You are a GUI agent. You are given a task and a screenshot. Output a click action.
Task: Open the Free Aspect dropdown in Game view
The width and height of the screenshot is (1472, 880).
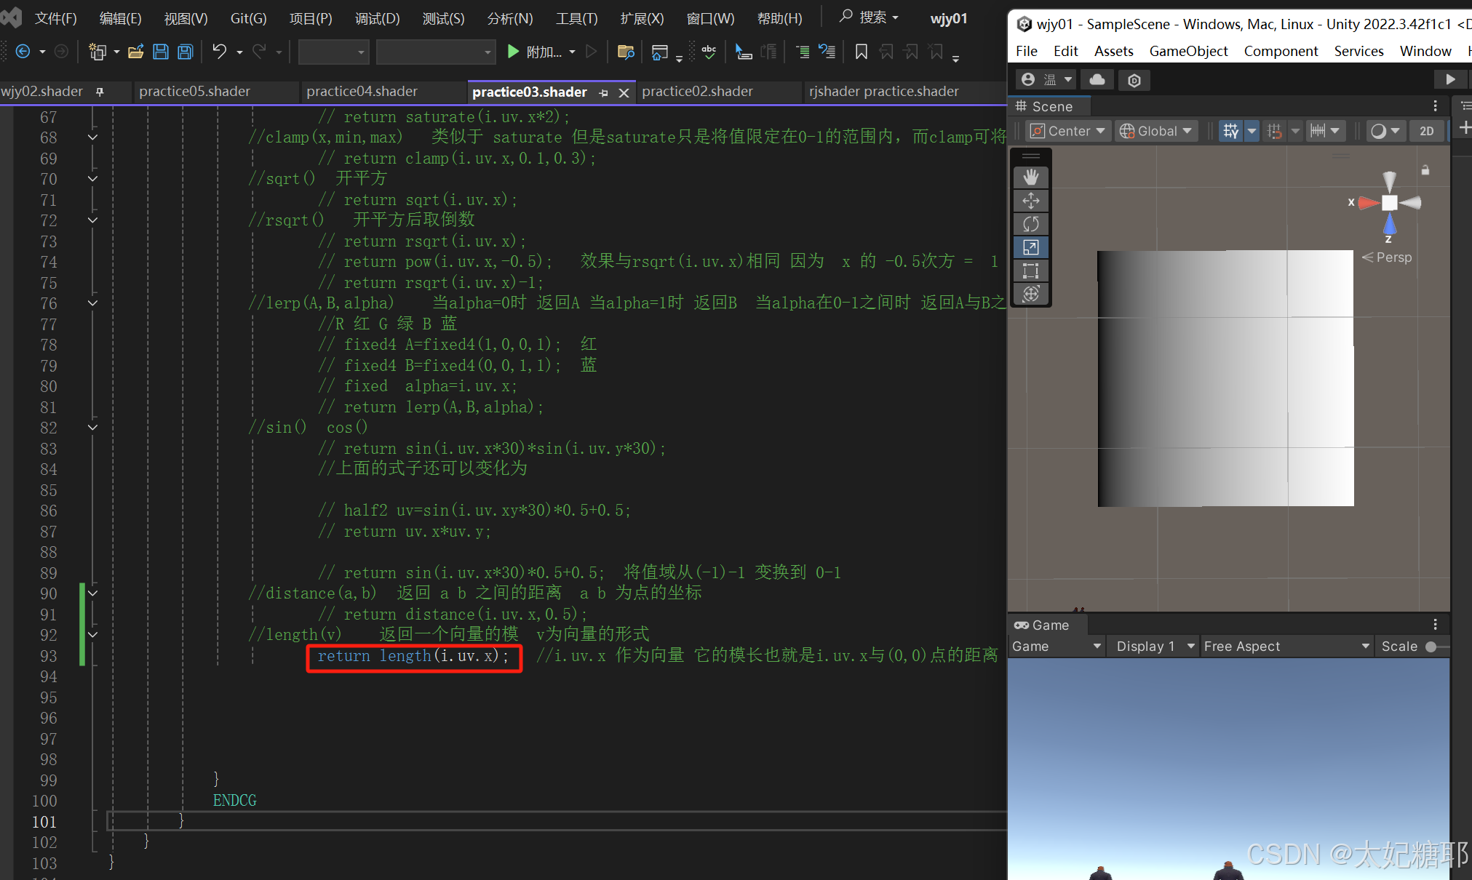pyautogui.click(x=1286, y=646)
